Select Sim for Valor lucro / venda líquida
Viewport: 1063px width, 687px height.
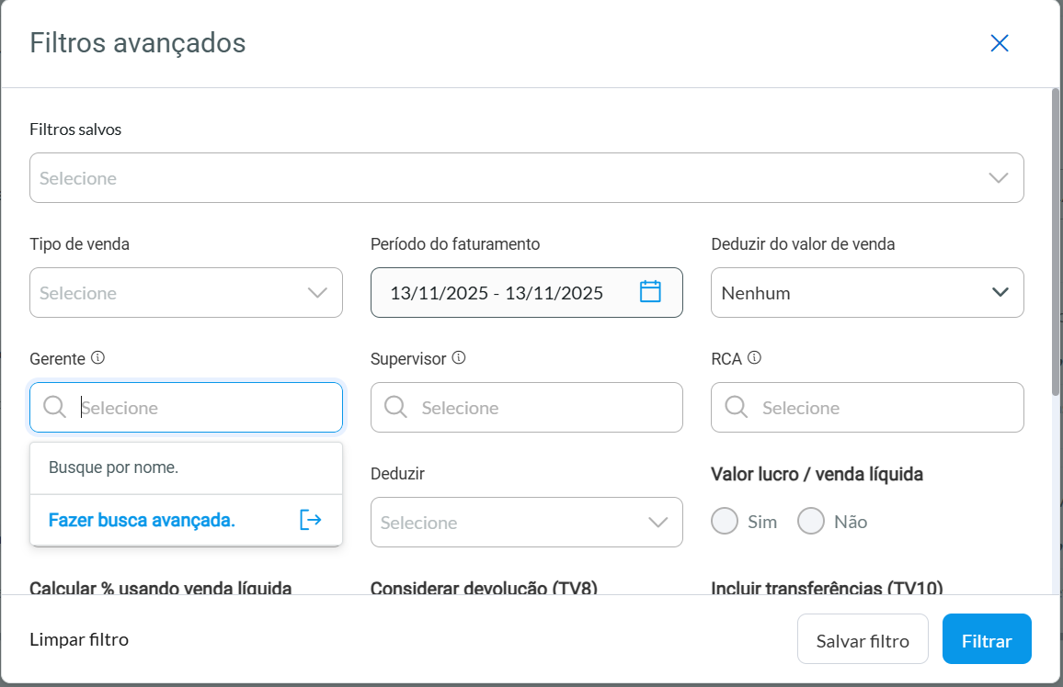(725, 522)
